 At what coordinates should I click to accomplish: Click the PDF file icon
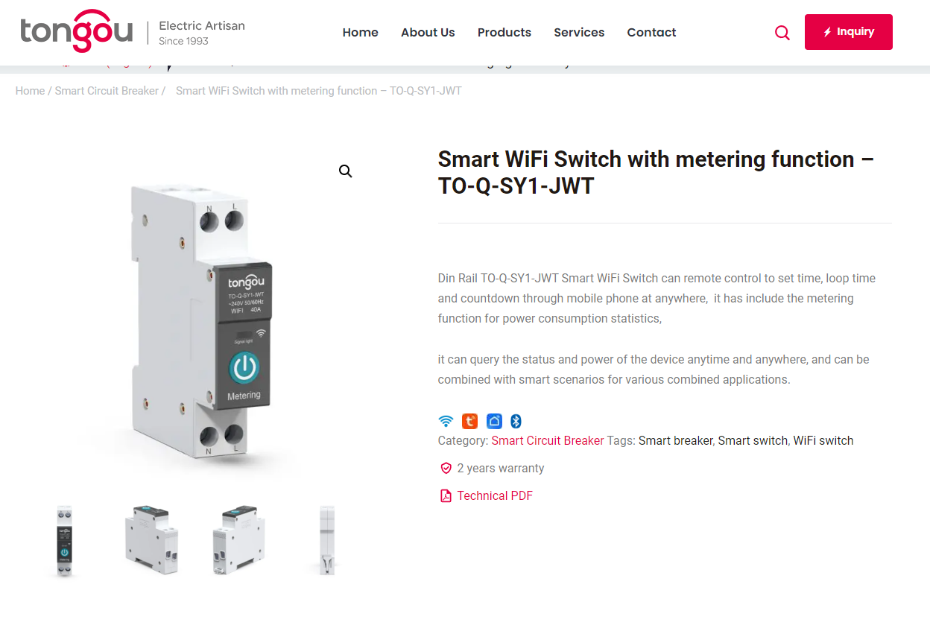click(446, 495)
